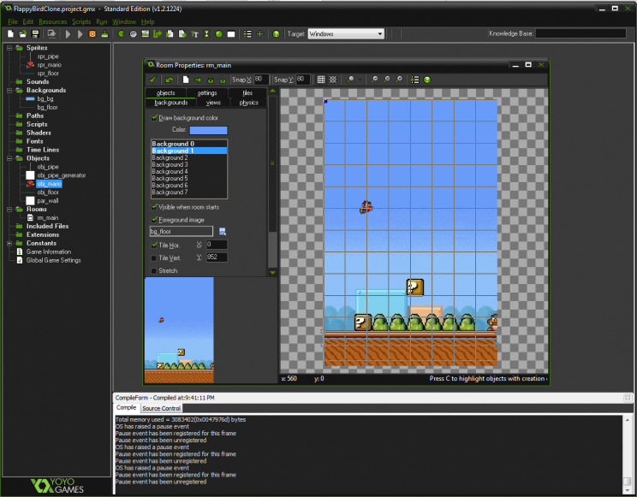
Task: Click the blue background Color swatch
Action: tap(207, 130)
